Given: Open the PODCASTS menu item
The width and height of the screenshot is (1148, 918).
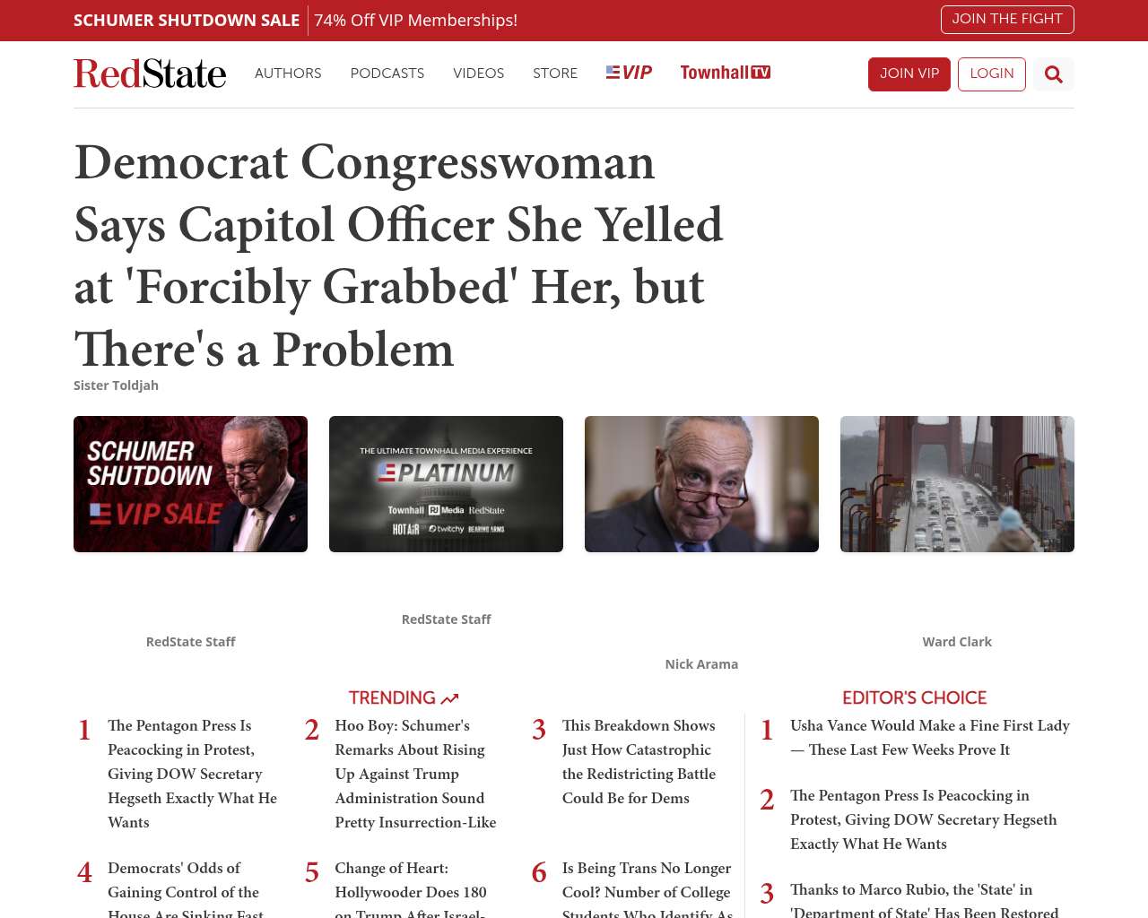Looking at the screenshot, I should [x=387, y=74].
